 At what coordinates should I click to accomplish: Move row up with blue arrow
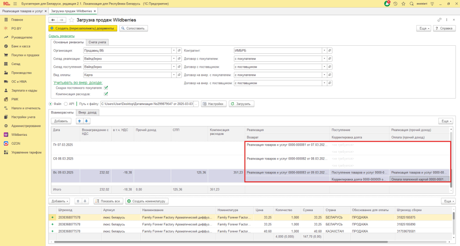pyautogui.click(x=80, y=121)
